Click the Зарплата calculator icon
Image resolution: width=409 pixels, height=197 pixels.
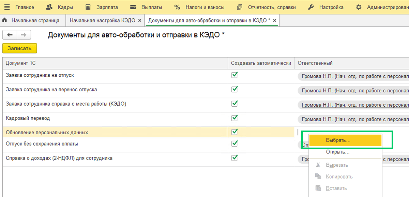[x=88, y=7]
